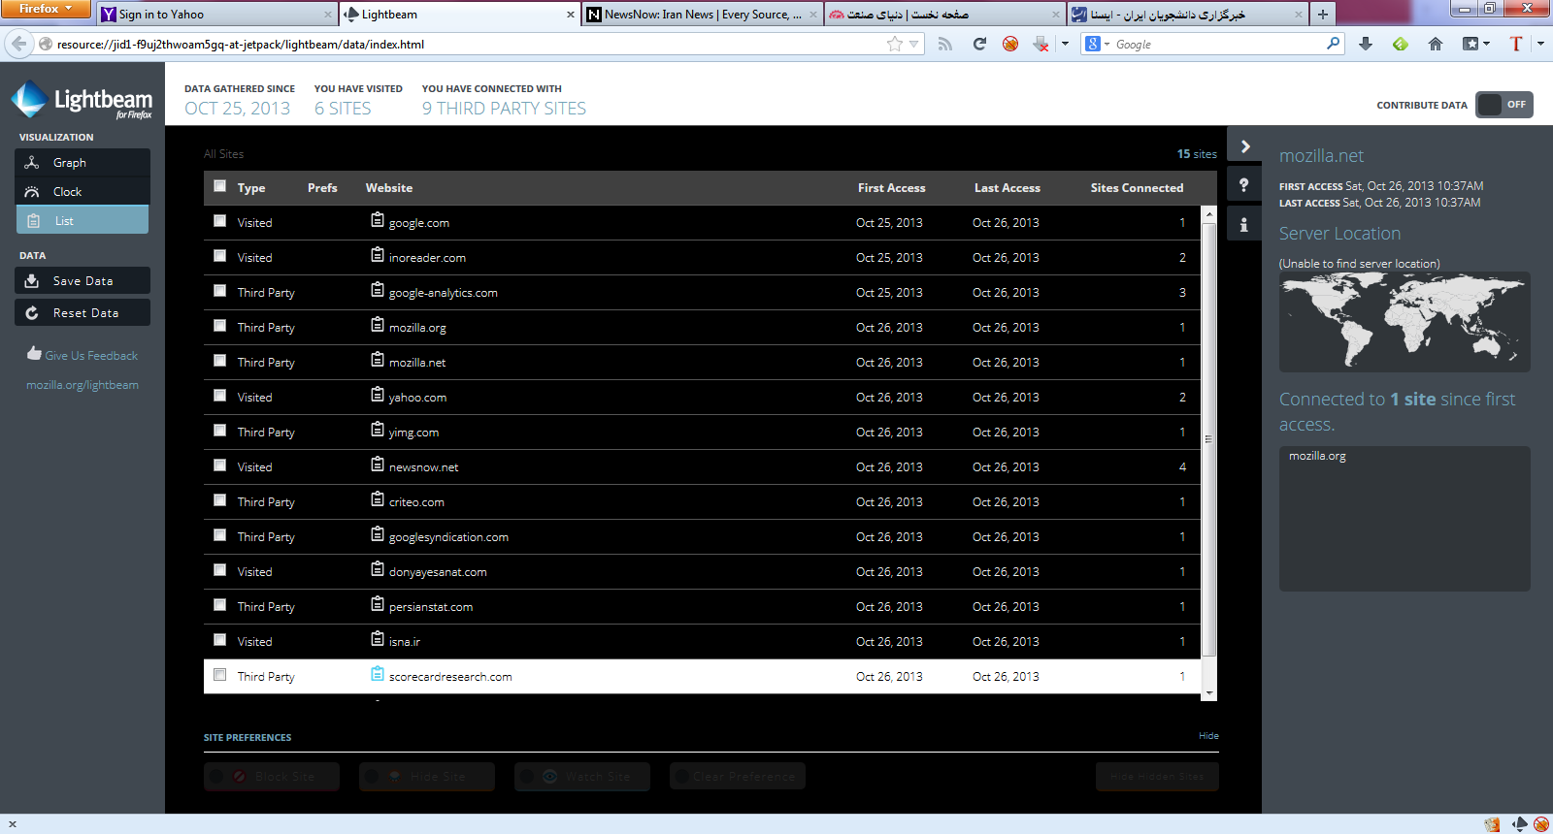The image size is (1553, 834).
Task: Switch to the Sign in to Yahoo tab
Action: click(x=217, y=15)
